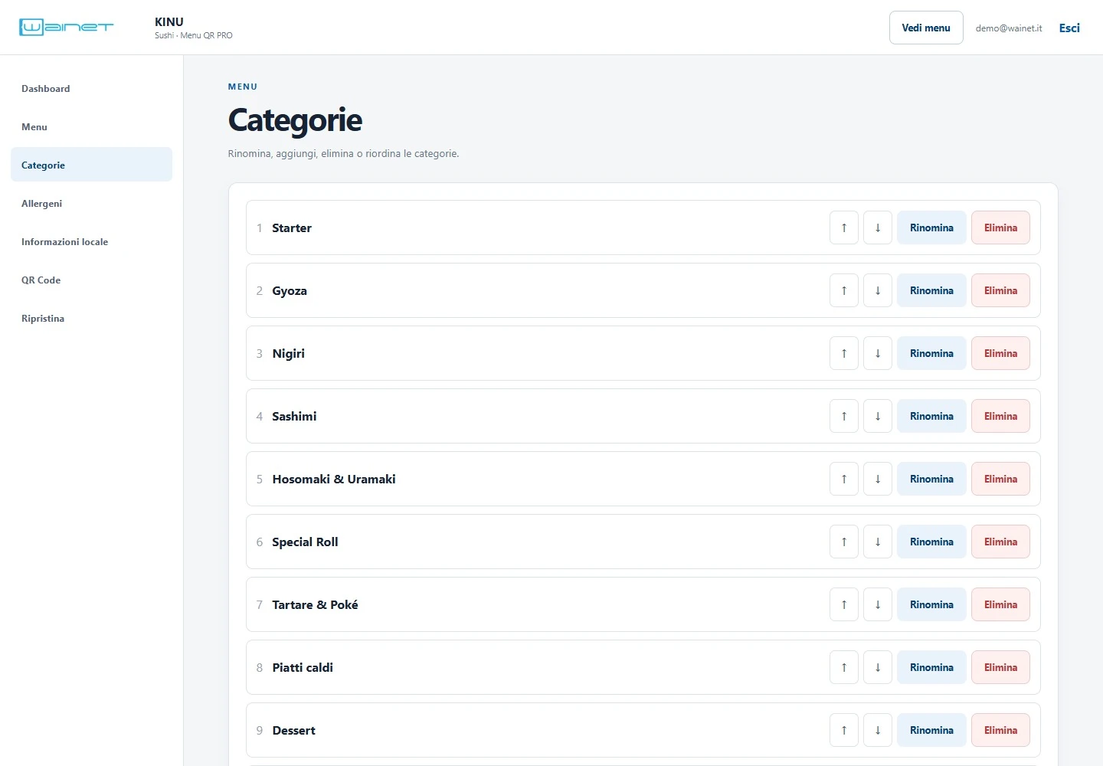Delete the Piatti caldi category
This screenshot has height=766, width=1103.
pos(1000,667)
